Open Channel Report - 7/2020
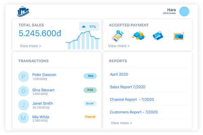This screenshot has height=135, width=203. [x=132, y=99]
